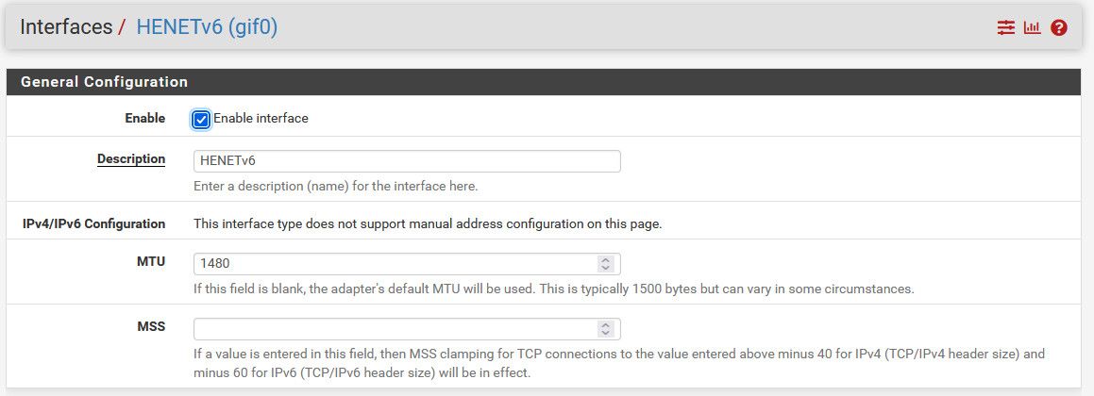Click the 'Enable interface' checkbox label

click(x=261, y=119)
